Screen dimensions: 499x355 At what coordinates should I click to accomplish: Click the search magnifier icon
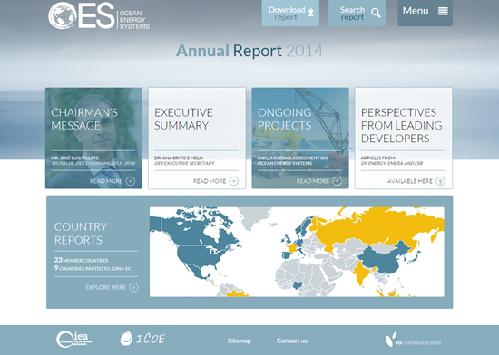coord(376,13)
